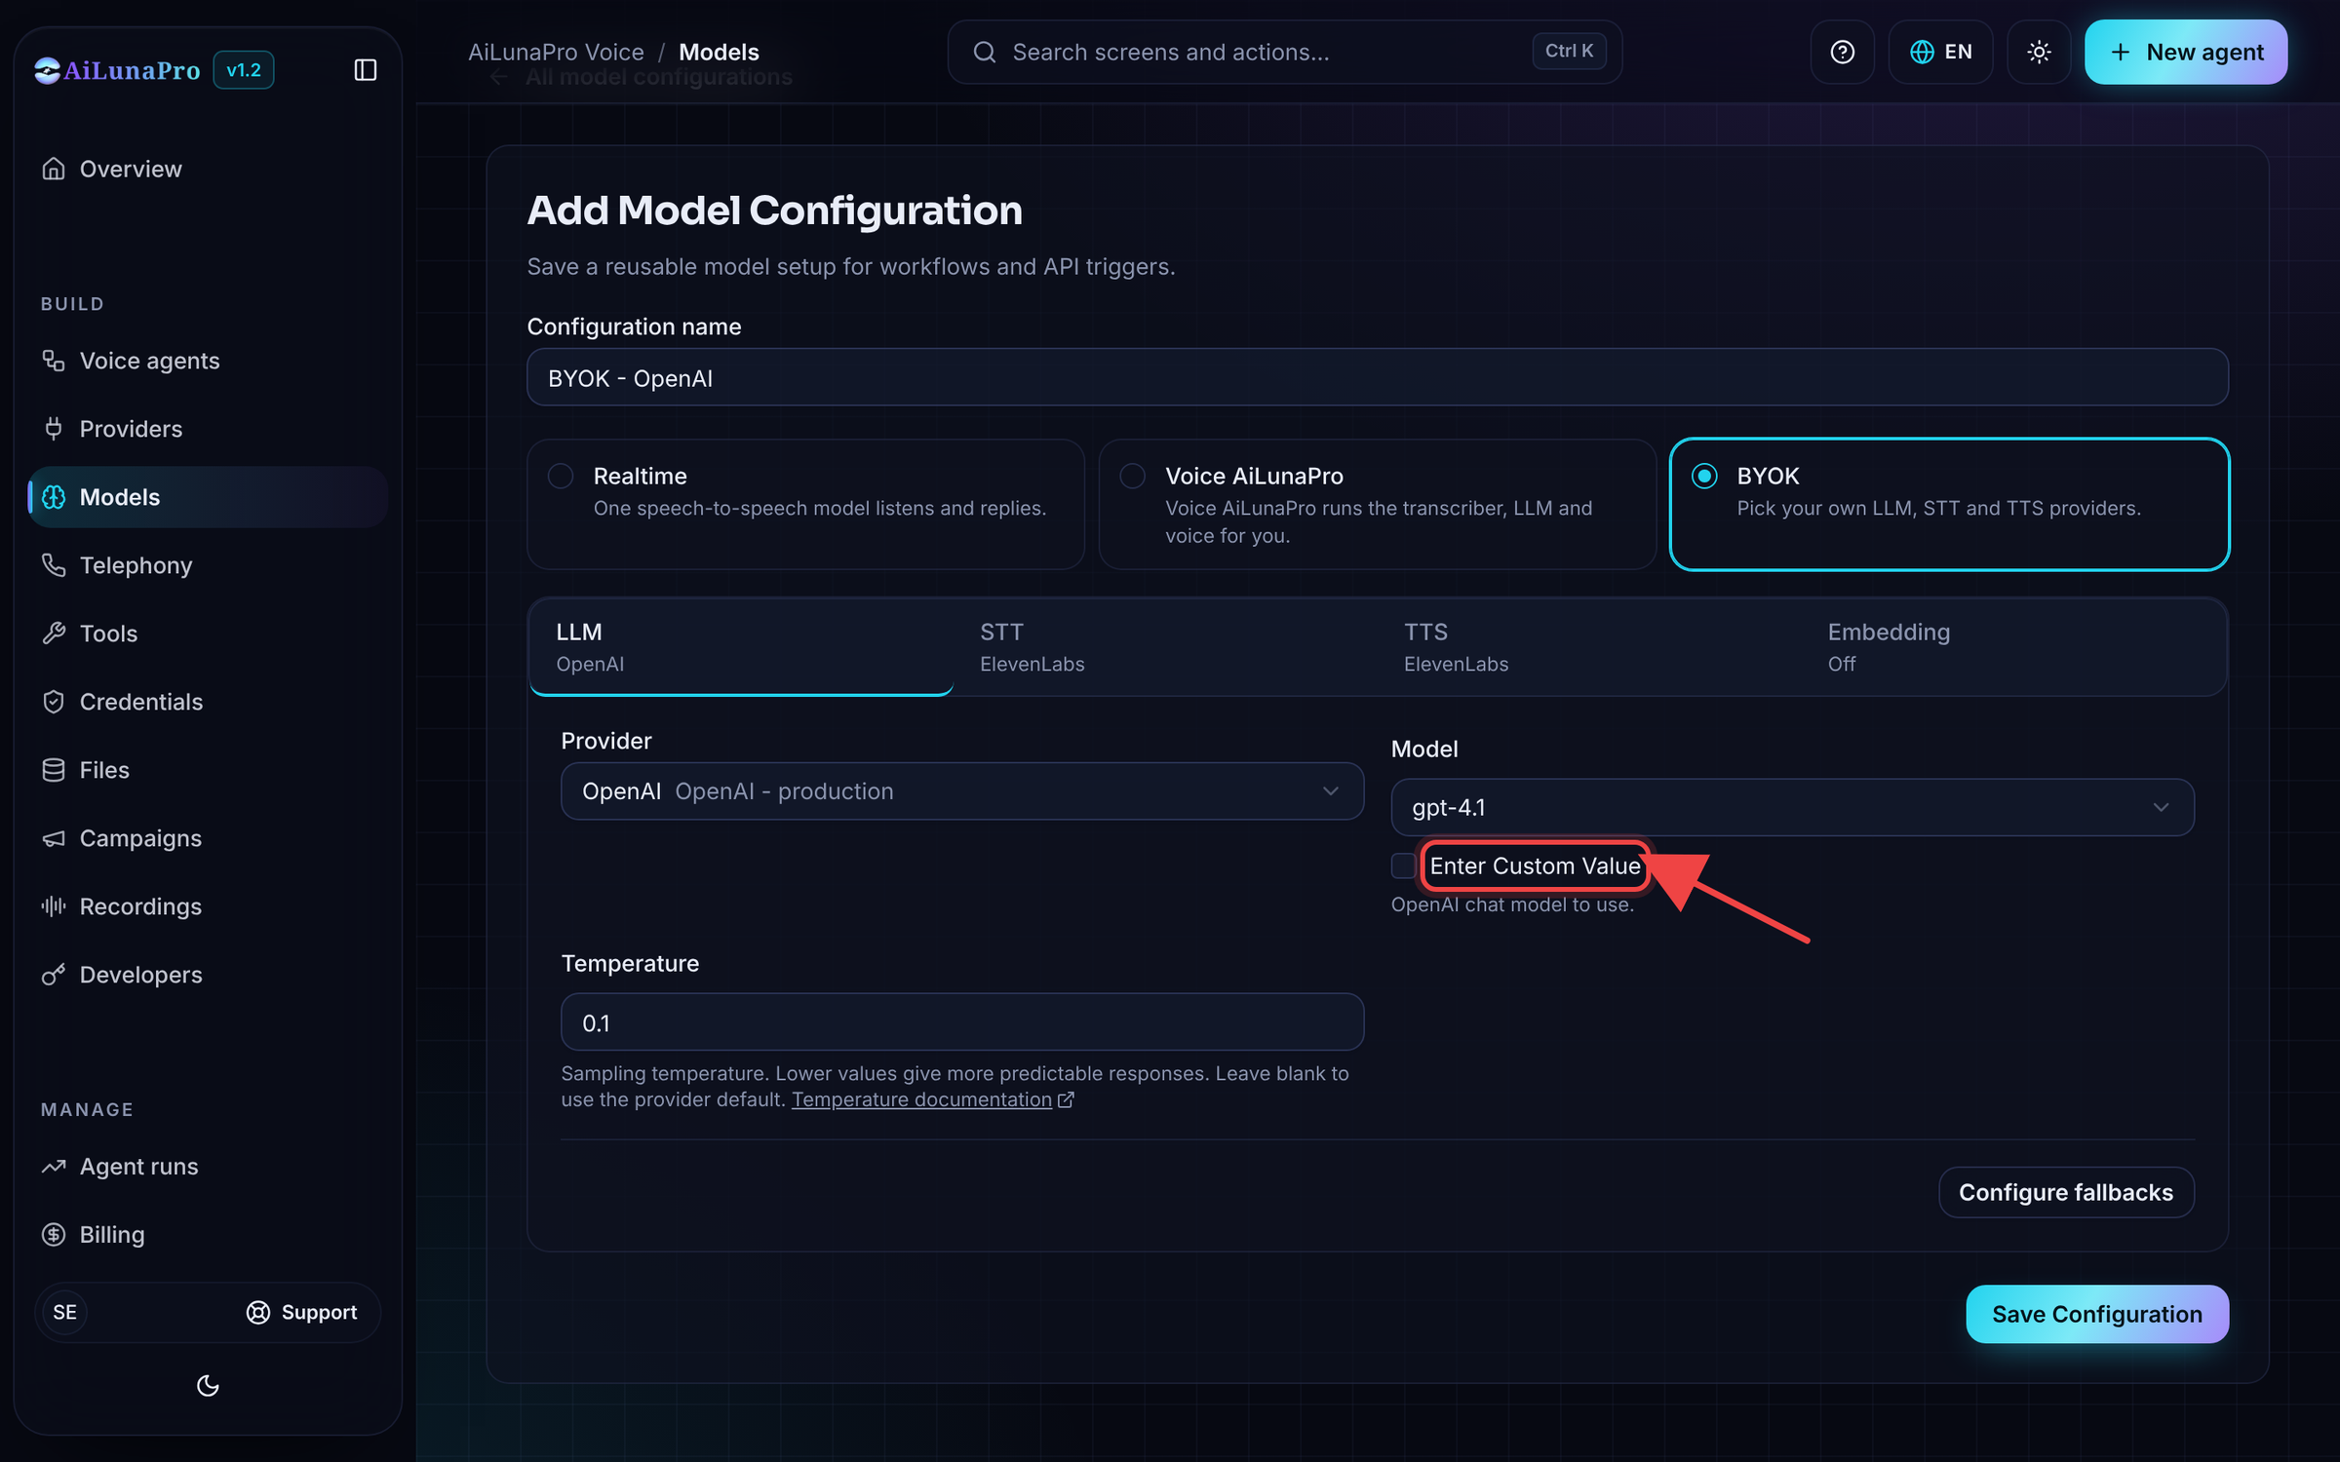
Task: Switch to the TTS tab
Action: pyautogui.click(x=1589, y=647)
